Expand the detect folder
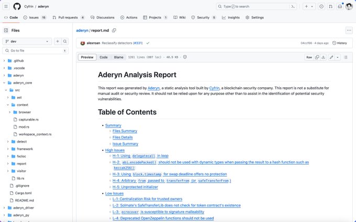 click(x=8, y=142)
